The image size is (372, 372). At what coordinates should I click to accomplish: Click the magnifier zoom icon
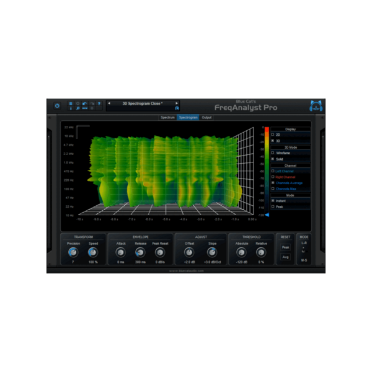pos(78,108)
